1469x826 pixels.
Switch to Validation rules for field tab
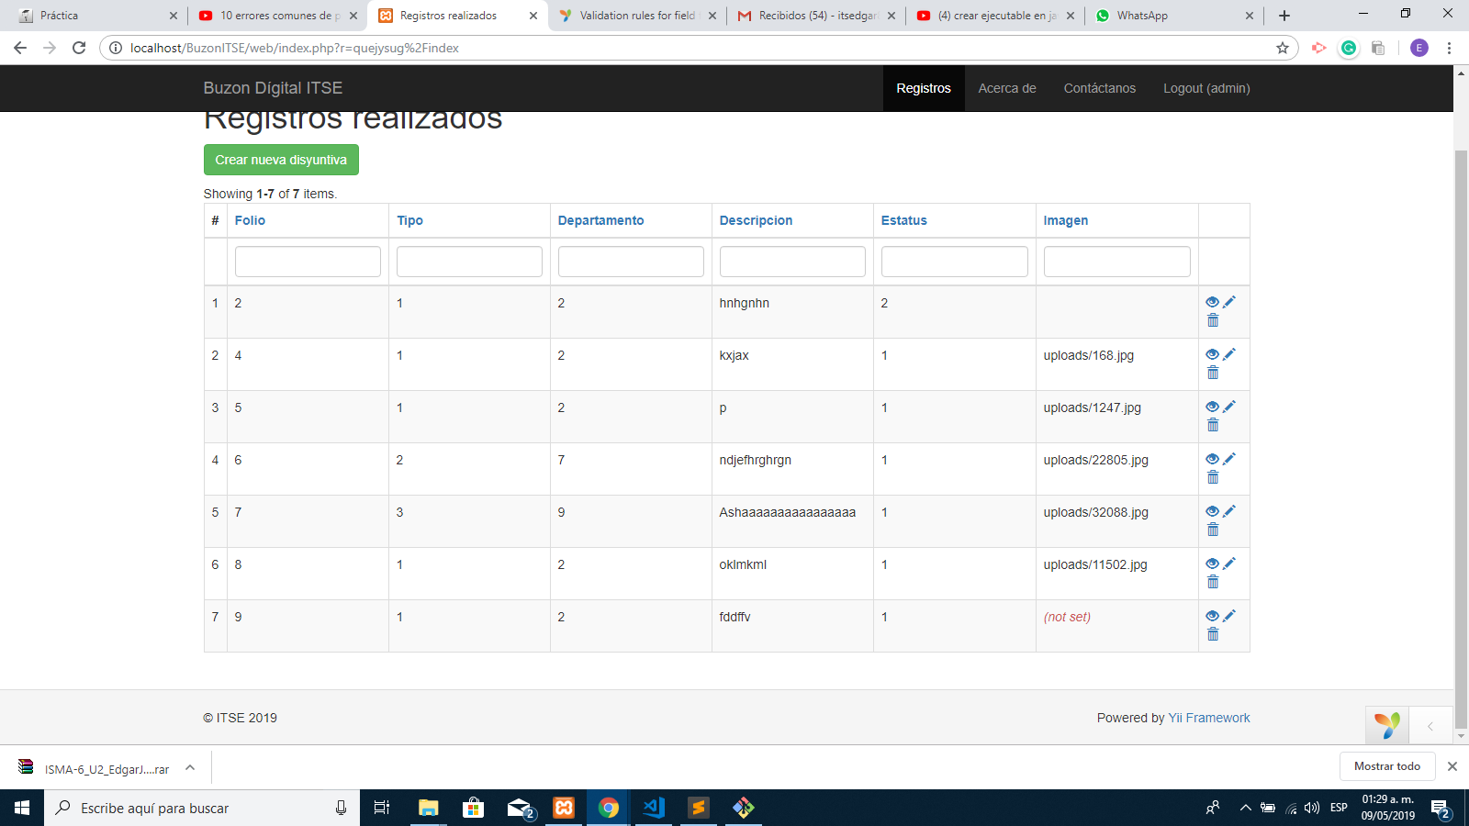tap(636, 16)
